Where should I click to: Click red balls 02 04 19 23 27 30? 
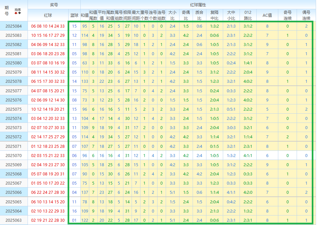pyautogui.click(x=48, y=165)
